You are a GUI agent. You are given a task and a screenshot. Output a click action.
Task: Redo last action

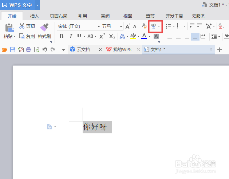[53, 50]
